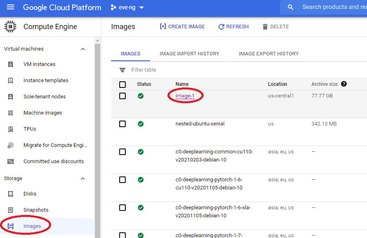Click the VM instances sidebar icon
This screenshot has width=367, height=238.
click(x=11, y=64)
